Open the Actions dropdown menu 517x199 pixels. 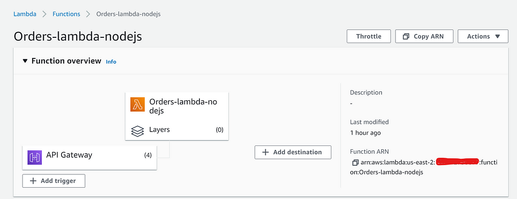click(483, 36)
